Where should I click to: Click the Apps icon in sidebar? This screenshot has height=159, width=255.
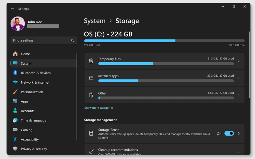click(15, 101)
